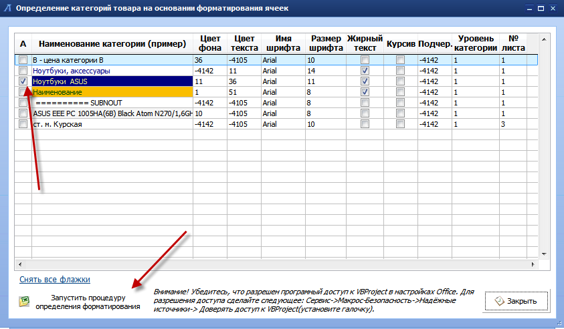Check the box for the 'ст. м. Курская' row
Image resolution: width=564 pixels, height=329 pixels.
23,124
